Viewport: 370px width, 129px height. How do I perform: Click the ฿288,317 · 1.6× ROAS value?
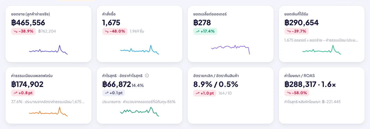310,84
